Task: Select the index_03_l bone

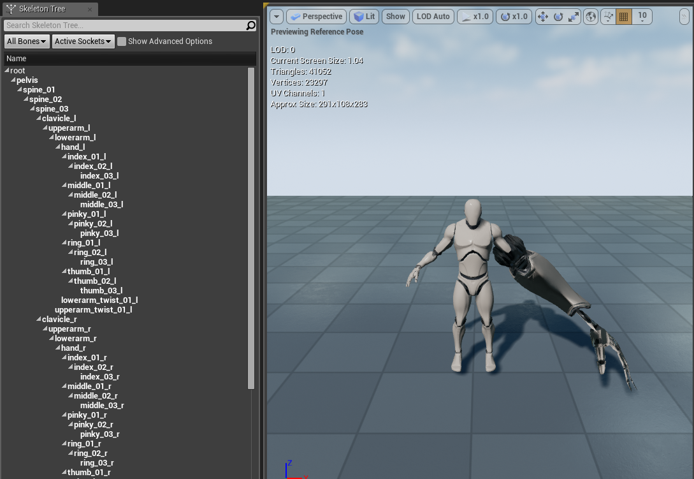Action: point(99,176)
